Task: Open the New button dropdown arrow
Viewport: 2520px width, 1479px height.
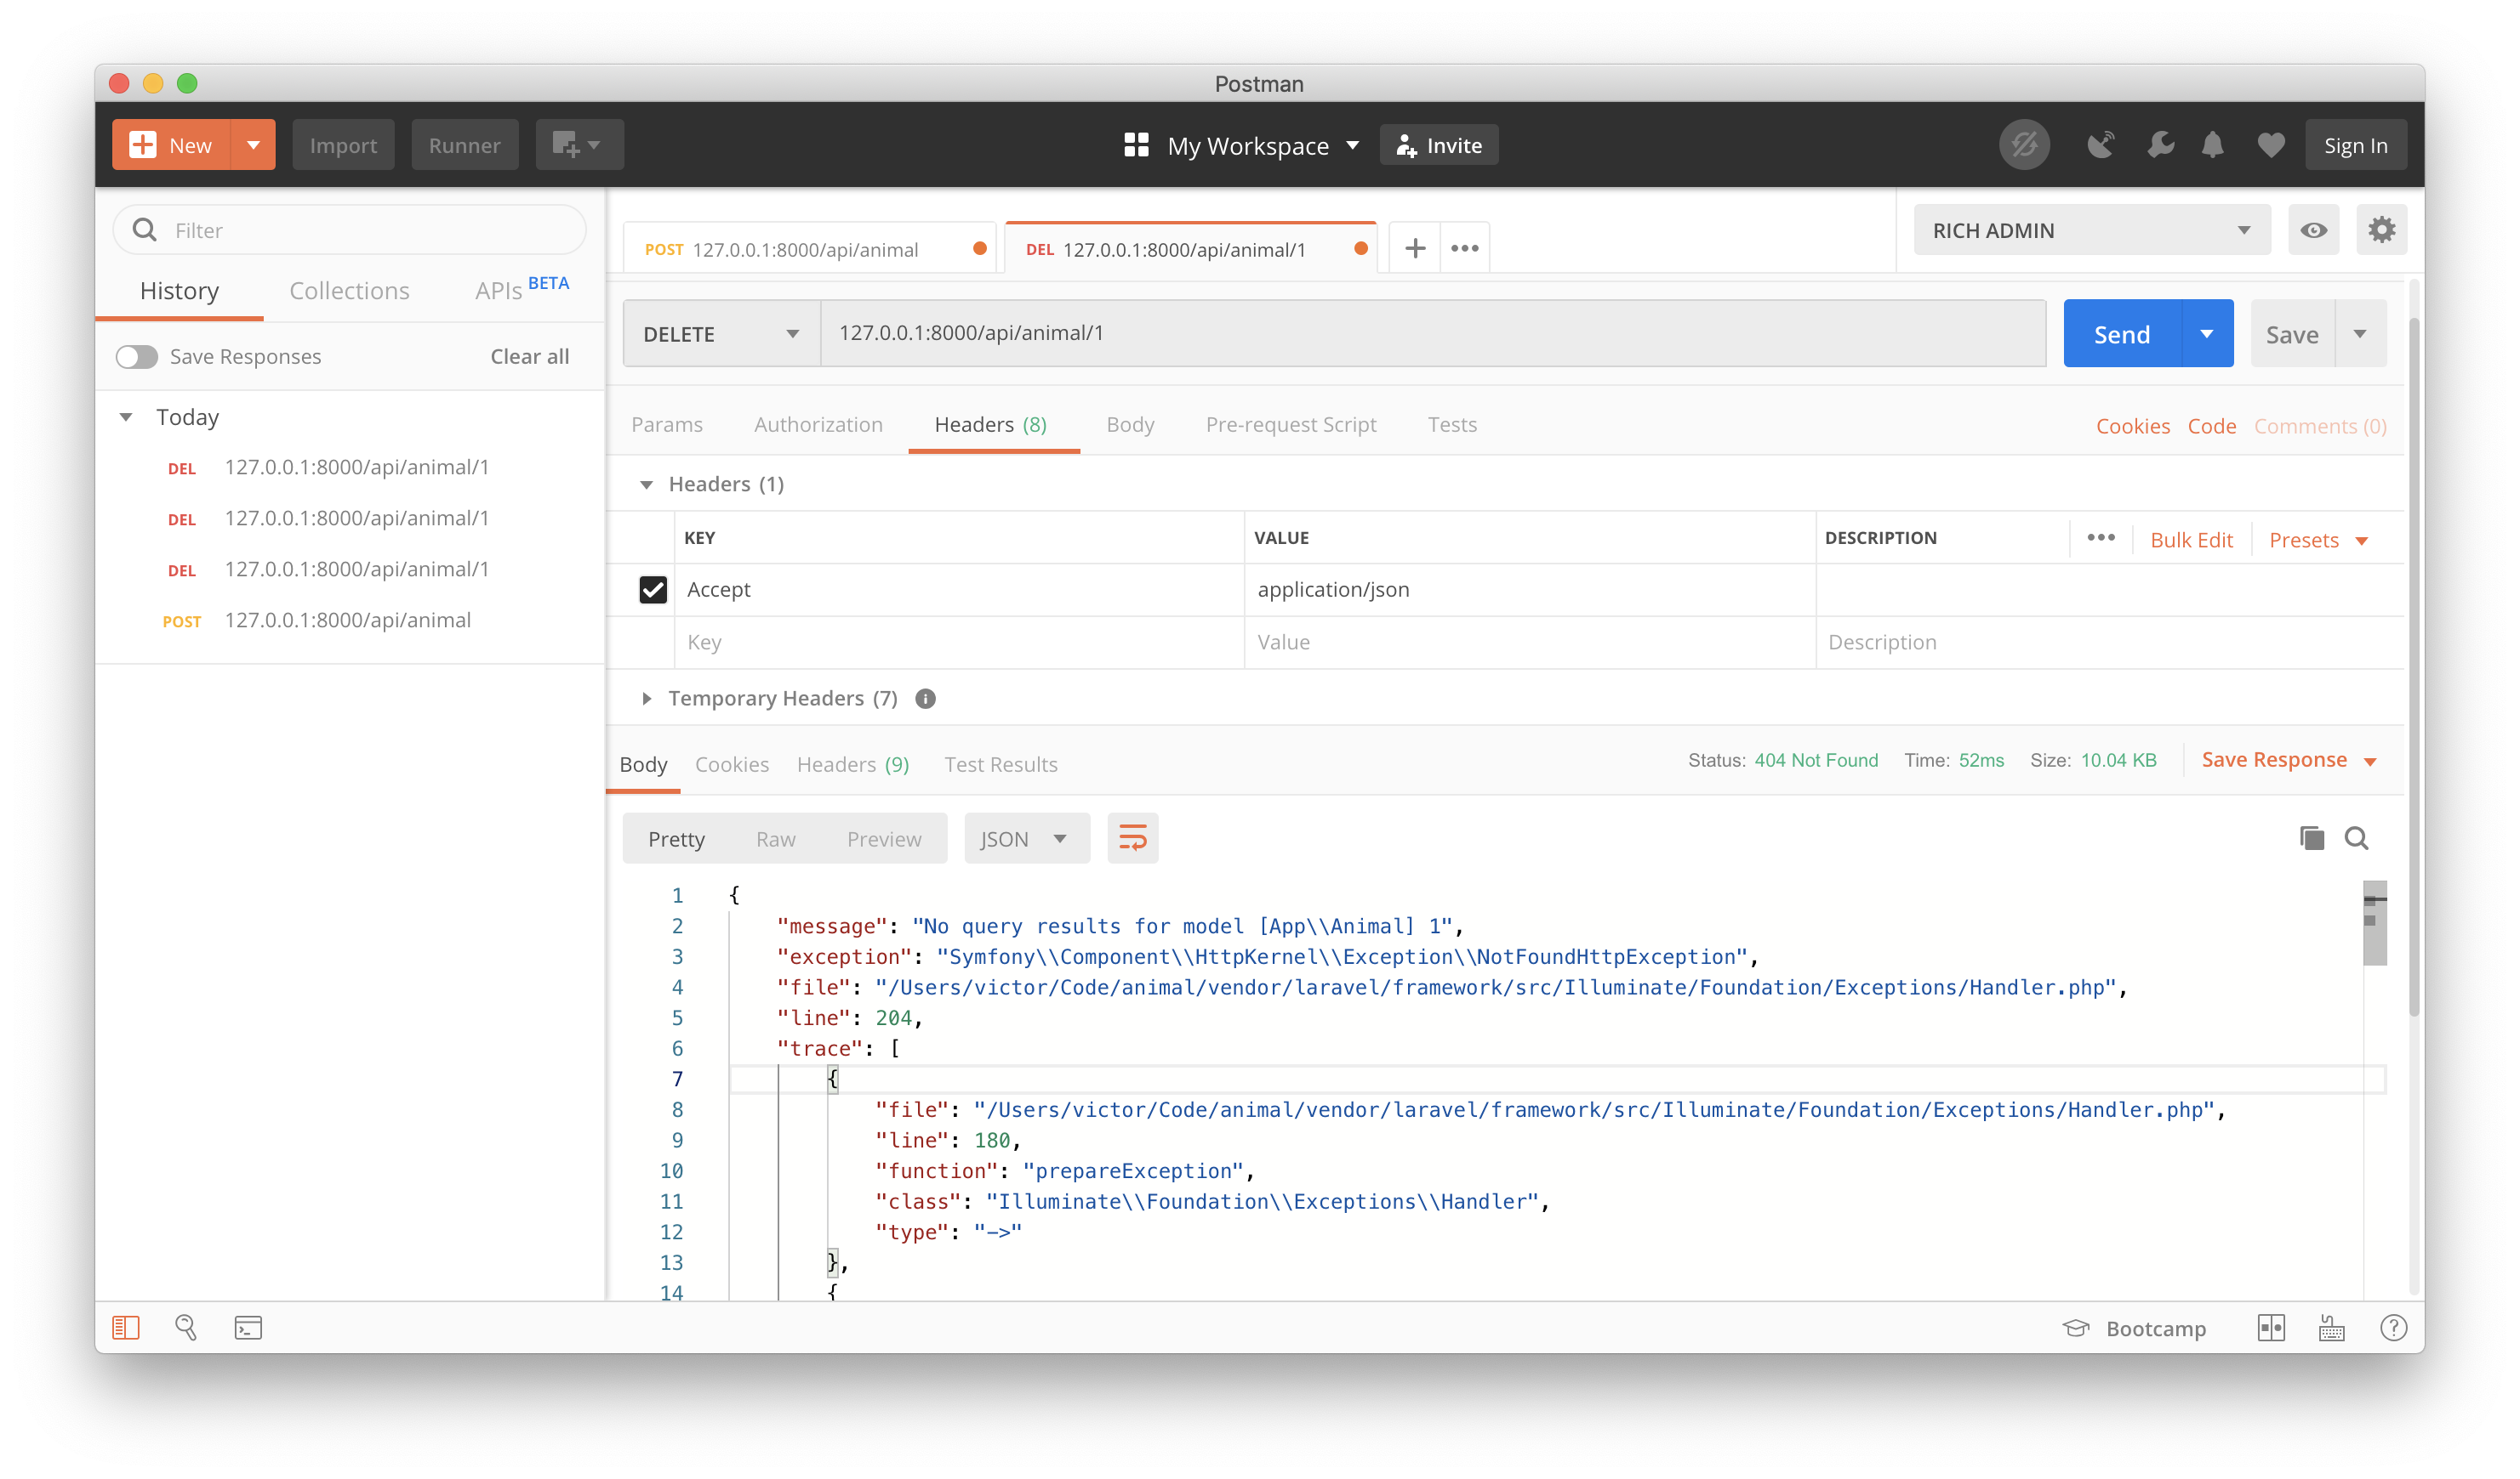Action: coord(254,144)
